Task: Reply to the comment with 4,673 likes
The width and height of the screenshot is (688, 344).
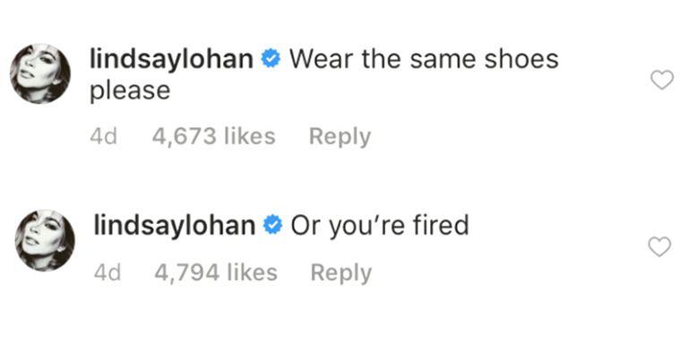Action: click(x=340, y=137)
